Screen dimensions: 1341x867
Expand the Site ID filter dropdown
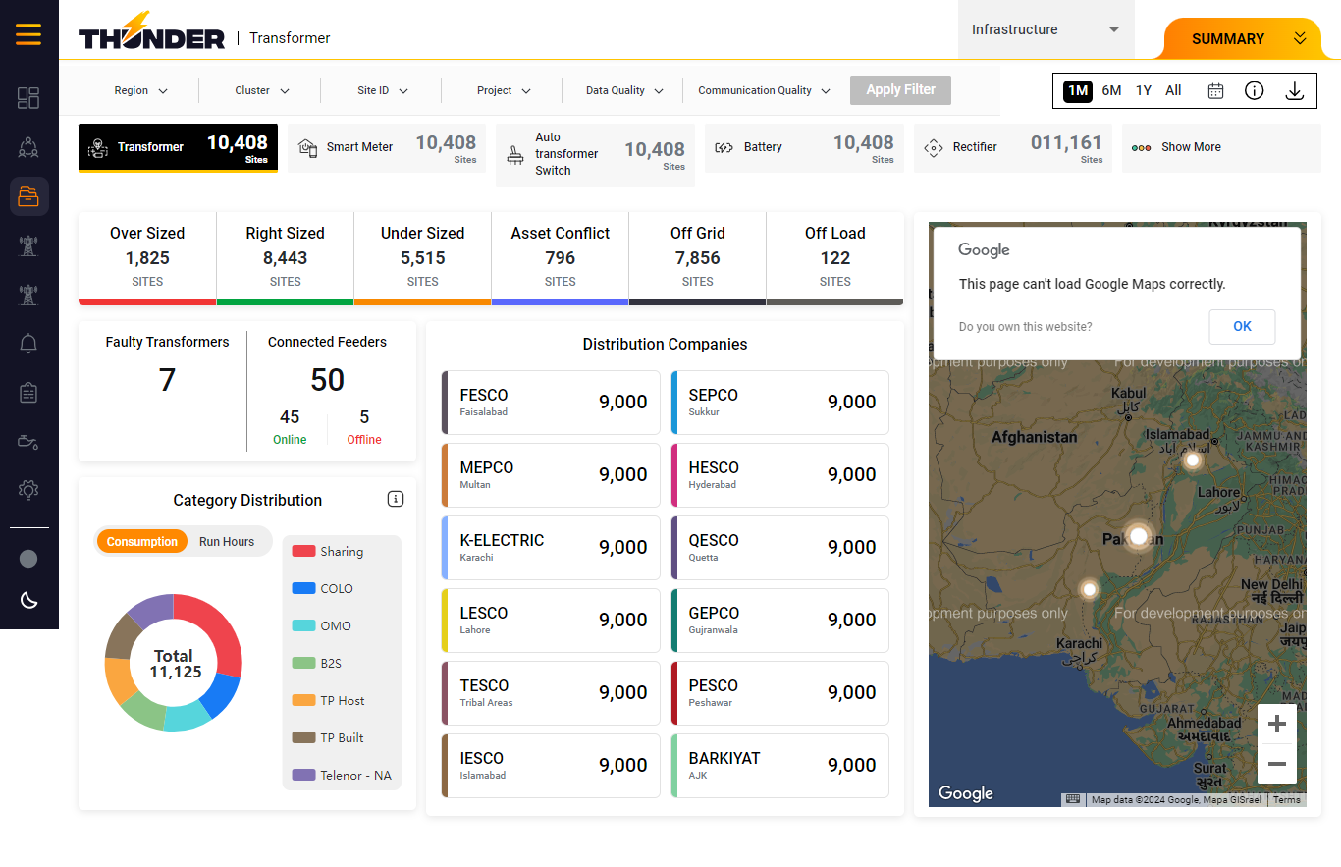(383, 90)
